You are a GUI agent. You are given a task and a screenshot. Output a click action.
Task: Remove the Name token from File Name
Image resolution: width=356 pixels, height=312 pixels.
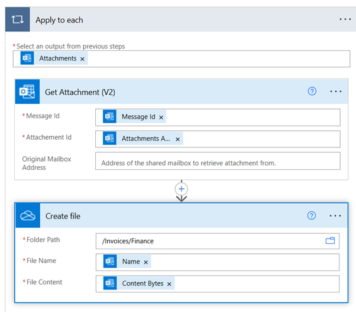(146, 262)
